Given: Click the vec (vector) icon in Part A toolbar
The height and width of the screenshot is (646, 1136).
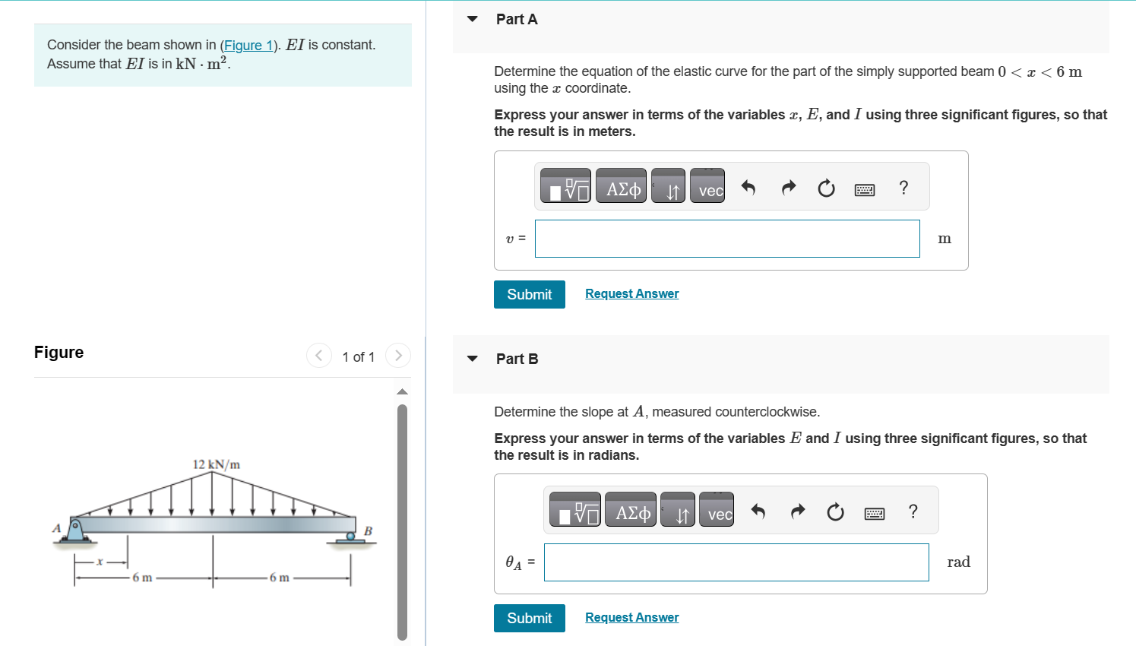Looking at the screenshot, I should tap(707, 185).
